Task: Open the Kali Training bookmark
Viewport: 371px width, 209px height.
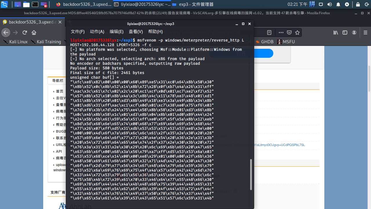Action: point(46,42)
